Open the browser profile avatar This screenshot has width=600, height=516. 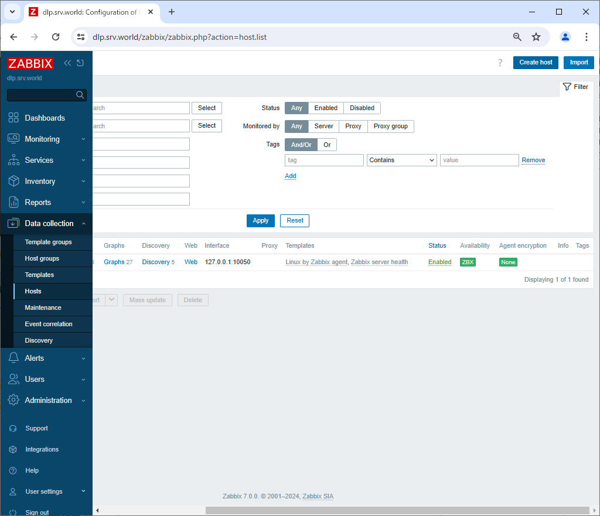point(565,37)
